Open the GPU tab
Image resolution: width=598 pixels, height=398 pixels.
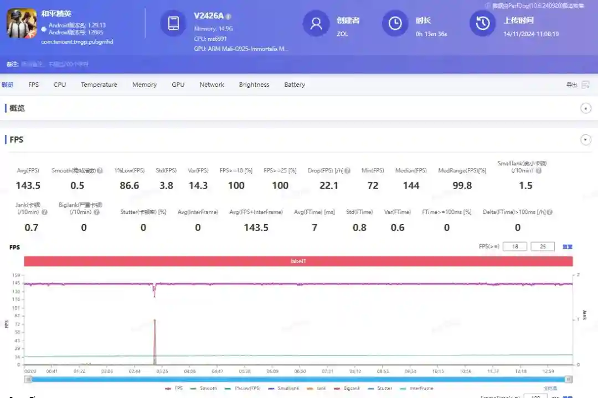point(178,85)
